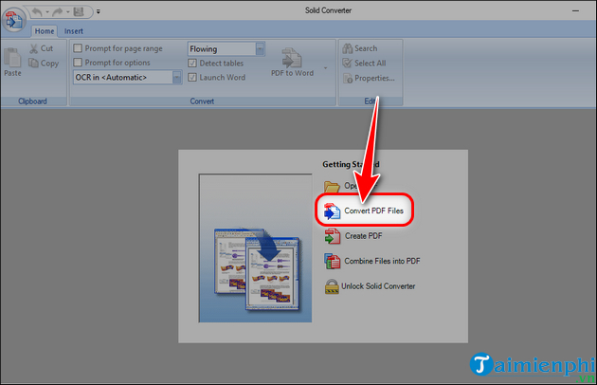The height and width of the screenshot is (385, 597).
Task: Click the Select All checkmark icon
Action: (x=347, y=64)
